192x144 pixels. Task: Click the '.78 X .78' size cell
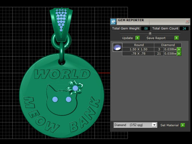tap(138, 54)
